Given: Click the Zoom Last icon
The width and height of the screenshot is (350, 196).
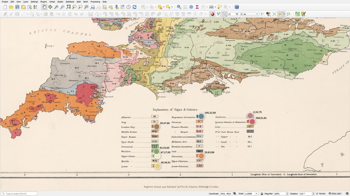Looking at the screenshot, I should pyautogui.click(x=92, y=7).
